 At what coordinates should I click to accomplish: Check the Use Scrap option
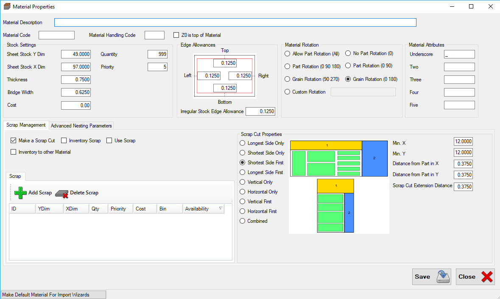(109, 140)
